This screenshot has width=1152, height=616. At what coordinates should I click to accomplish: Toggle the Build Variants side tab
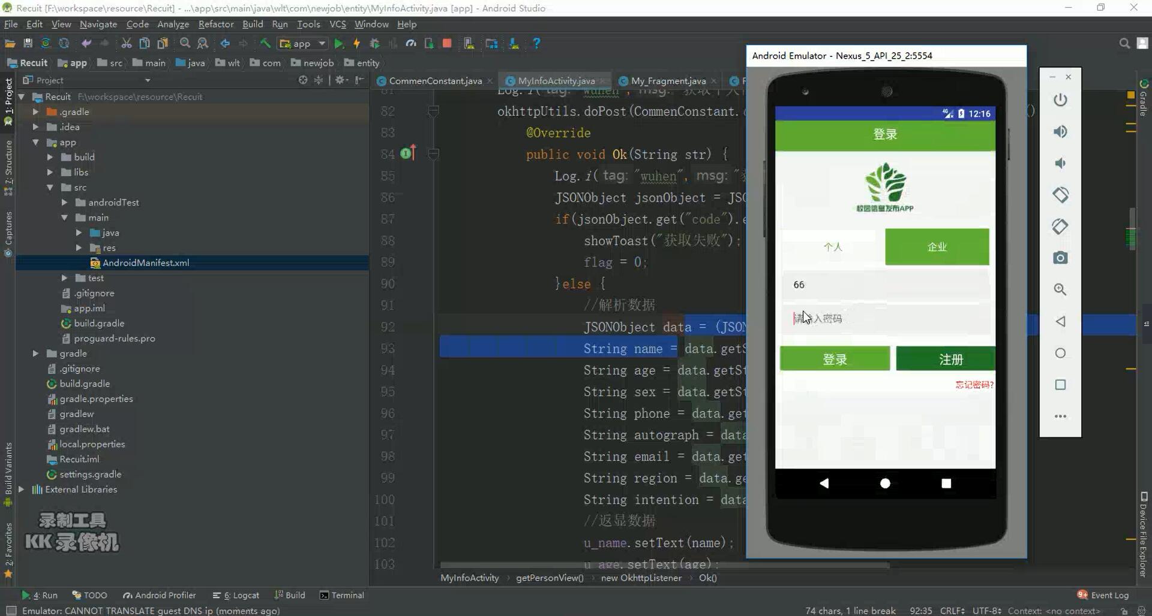point(8,473)
